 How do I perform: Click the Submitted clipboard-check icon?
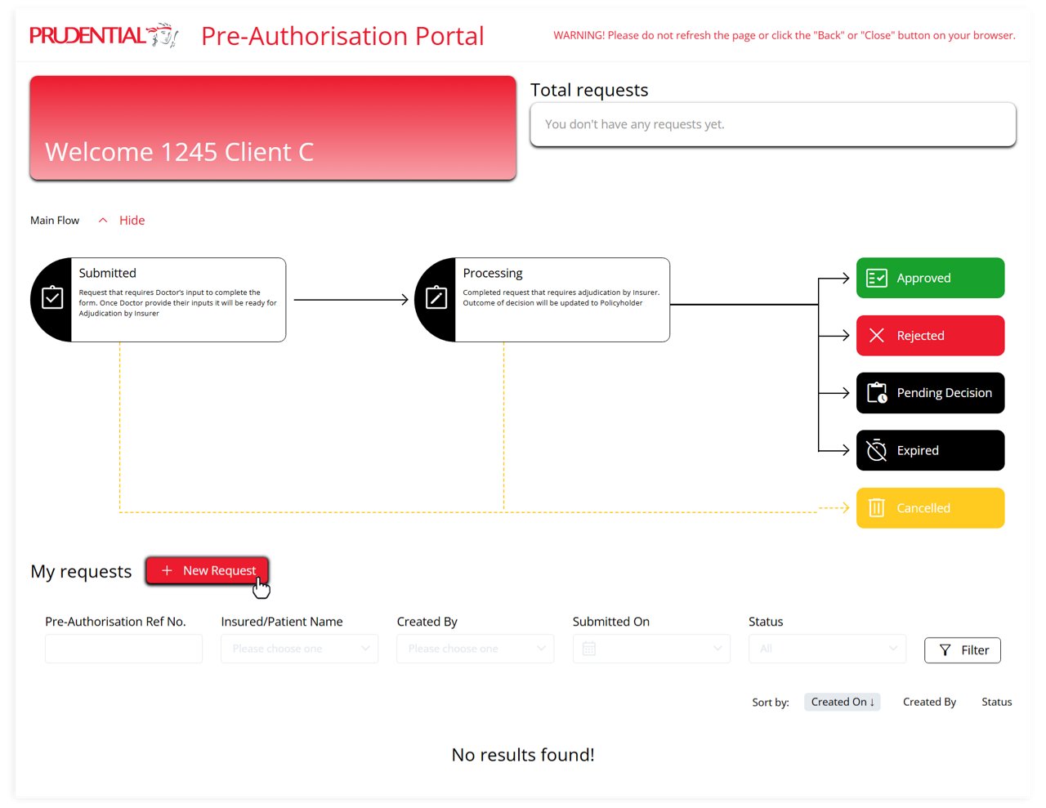52,297
